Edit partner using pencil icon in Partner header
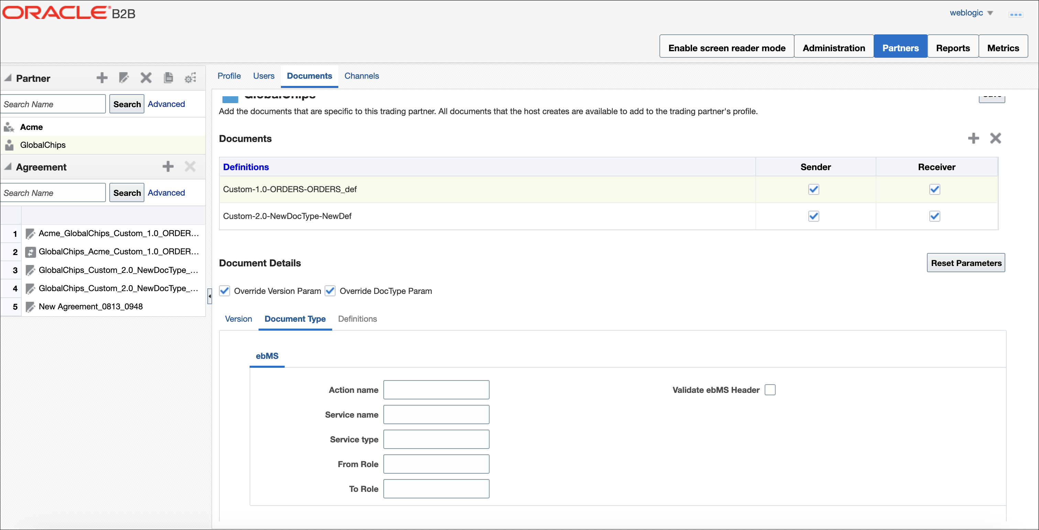1039x530 pixels. [x=124, y=77]
